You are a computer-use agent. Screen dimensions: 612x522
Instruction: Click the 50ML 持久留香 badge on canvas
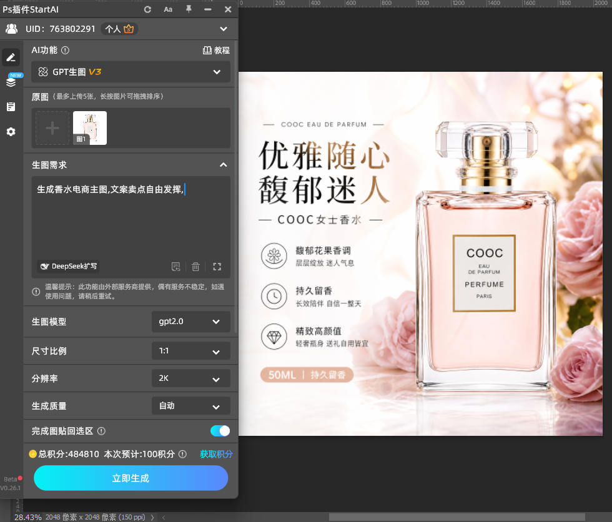(307, 375)
